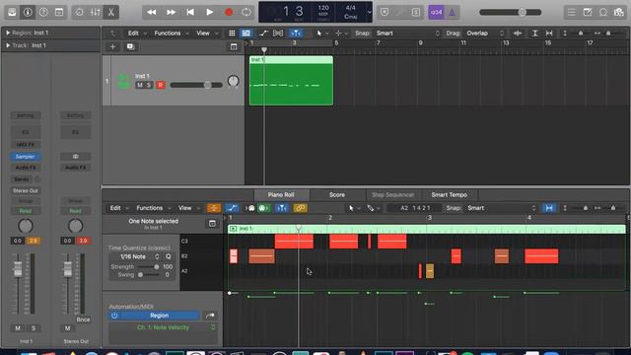
Task: Open Quick Help question mark icon
Action: (43, 12)
